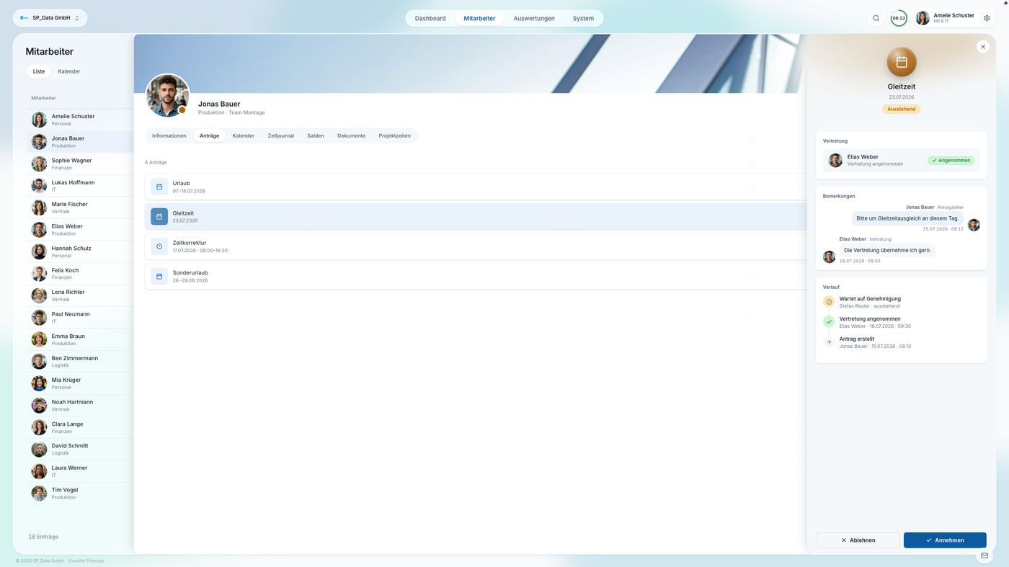Click the Sonderurlaub calendar icon
Viewport: 1009px width, 567px height.
pos(159,276)
